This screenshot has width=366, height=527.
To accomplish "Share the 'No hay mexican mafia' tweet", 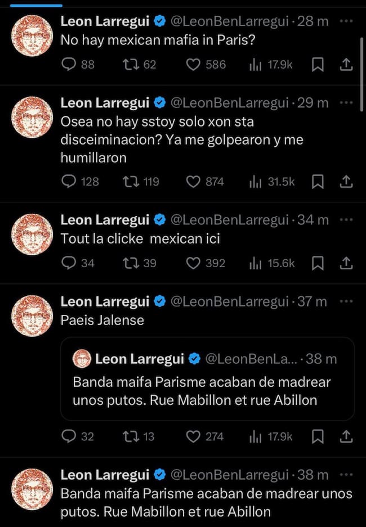I will [x=347, y=65].
